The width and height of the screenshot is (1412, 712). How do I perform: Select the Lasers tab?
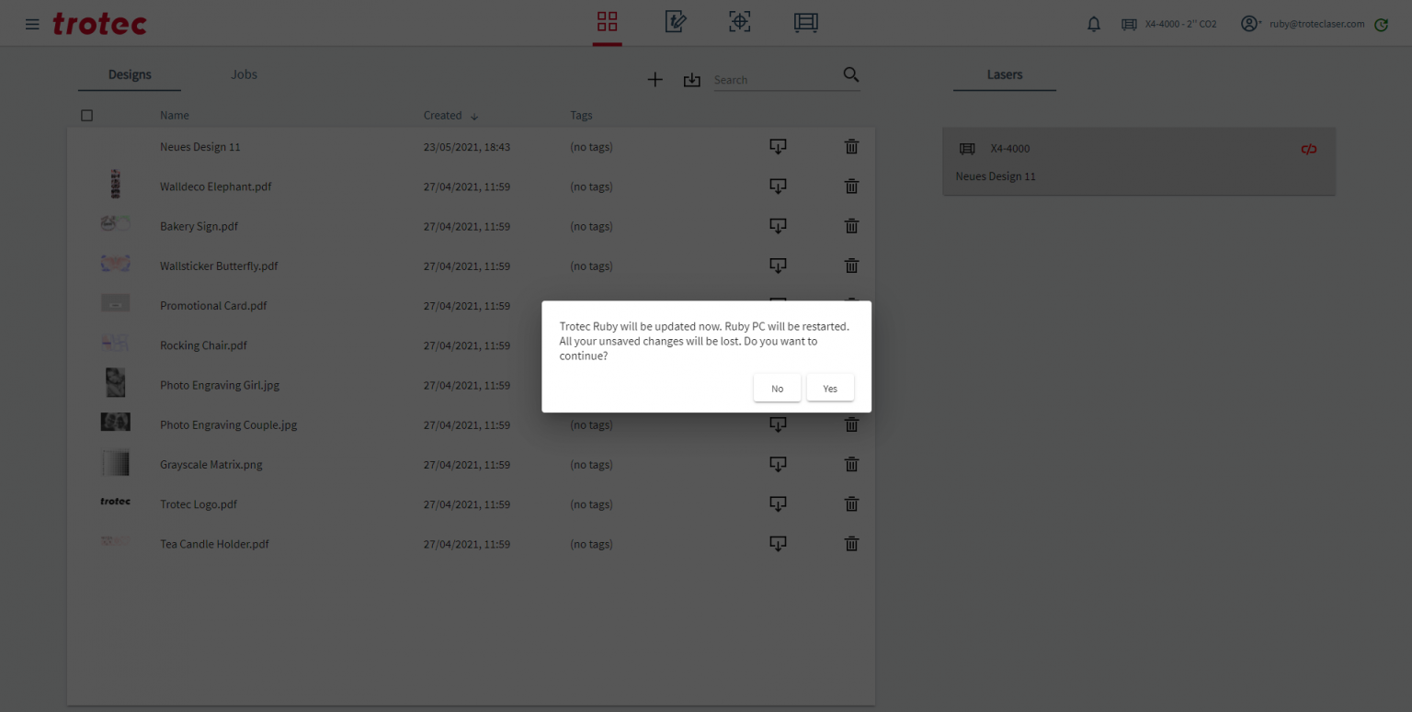[1004, 74]
